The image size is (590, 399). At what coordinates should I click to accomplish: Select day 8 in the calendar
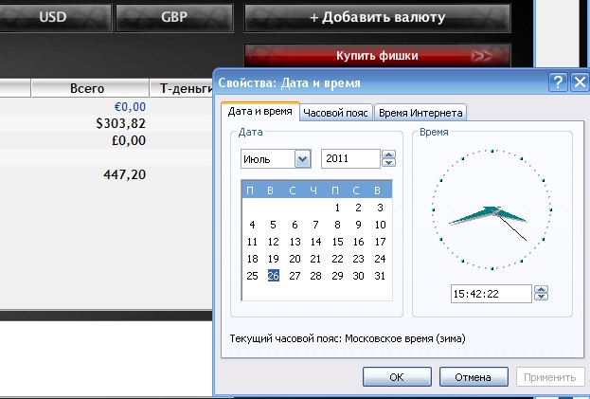pos(337,225)
